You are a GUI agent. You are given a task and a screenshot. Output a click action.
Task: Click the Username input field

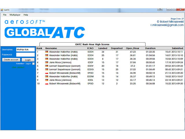point(25,50)
